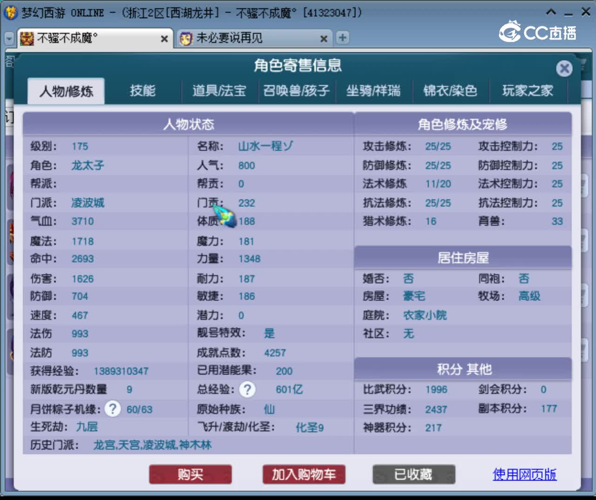
Task: Click the 龙太子 role value
Action: (88, 165)
